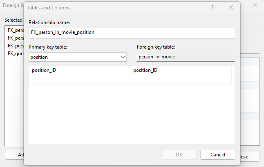This screenshot has width=264, height=167.
Task: Select primary key column position_ID cell
Action: click(79, 70)
